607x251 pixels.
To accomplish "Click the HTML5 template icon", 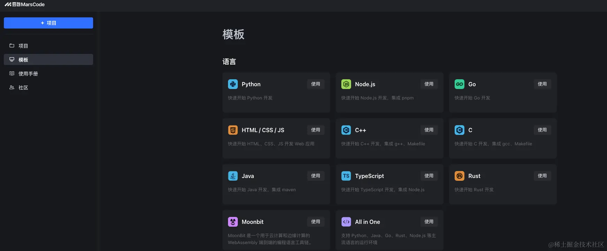I will (x=233, y=130).
